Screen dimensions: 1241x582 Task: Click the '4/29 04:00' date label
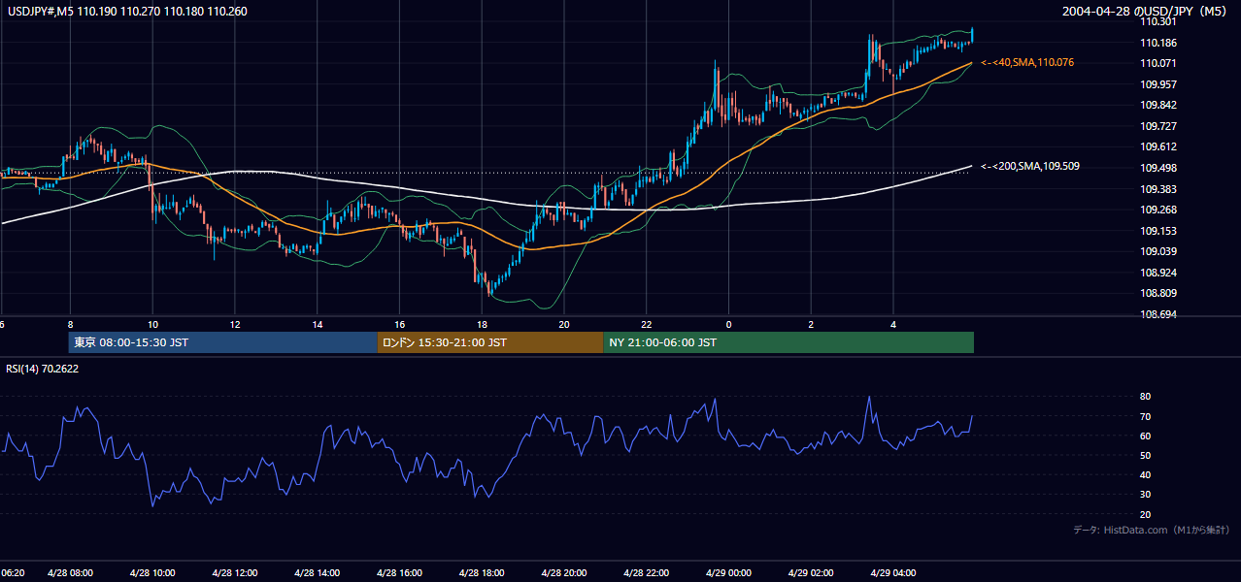[894, 573]
